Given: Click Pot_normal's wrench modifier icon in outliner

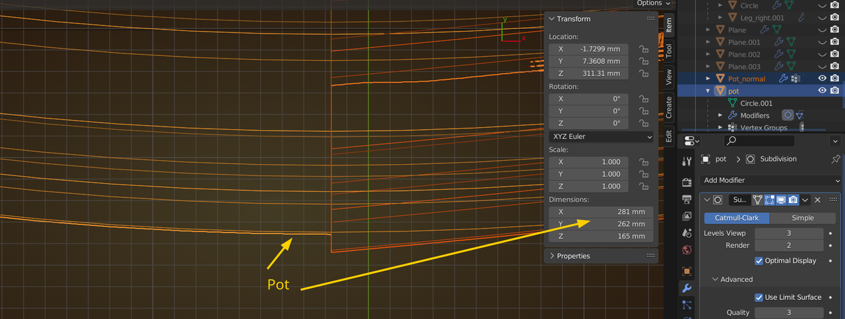Looking at the screenshot, I should pos(783,78).
